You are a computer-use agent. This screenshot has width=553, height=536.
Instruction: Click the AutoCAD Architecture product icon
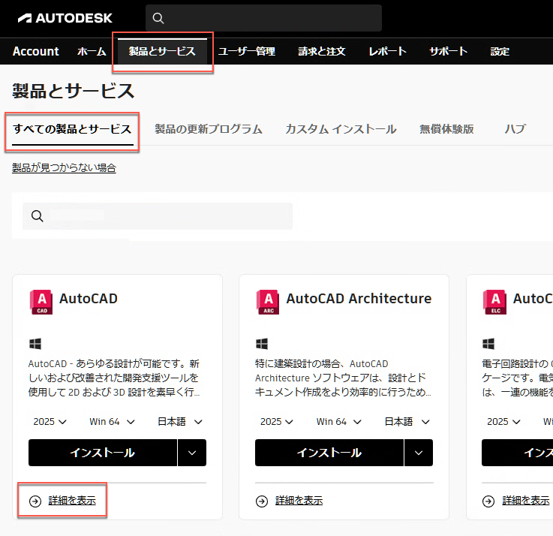[x=268, y=302]
